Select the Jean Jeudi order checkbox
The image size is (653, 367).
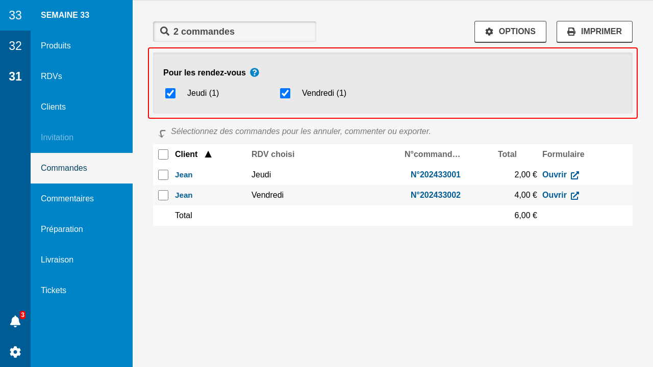[163, 175]
